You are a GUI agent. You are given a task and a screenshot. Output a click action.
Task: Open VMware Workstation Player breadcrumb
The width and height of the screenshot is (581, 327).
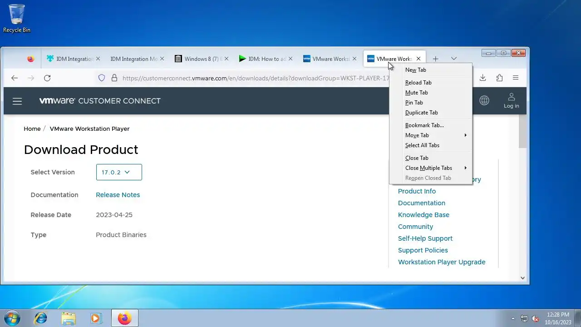(89, 129)
